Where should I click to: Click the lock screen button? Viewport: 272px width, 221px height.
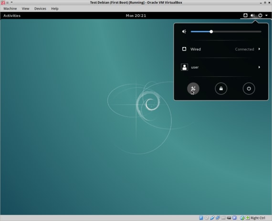coord(221,89)
